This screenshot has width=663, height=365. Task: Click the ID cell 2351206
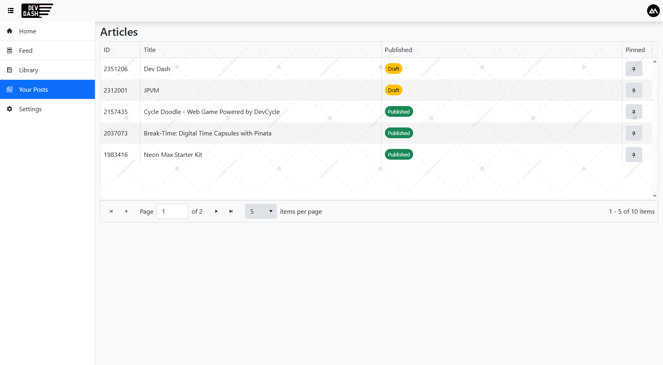pyautogui.click(x=120, y=69)
